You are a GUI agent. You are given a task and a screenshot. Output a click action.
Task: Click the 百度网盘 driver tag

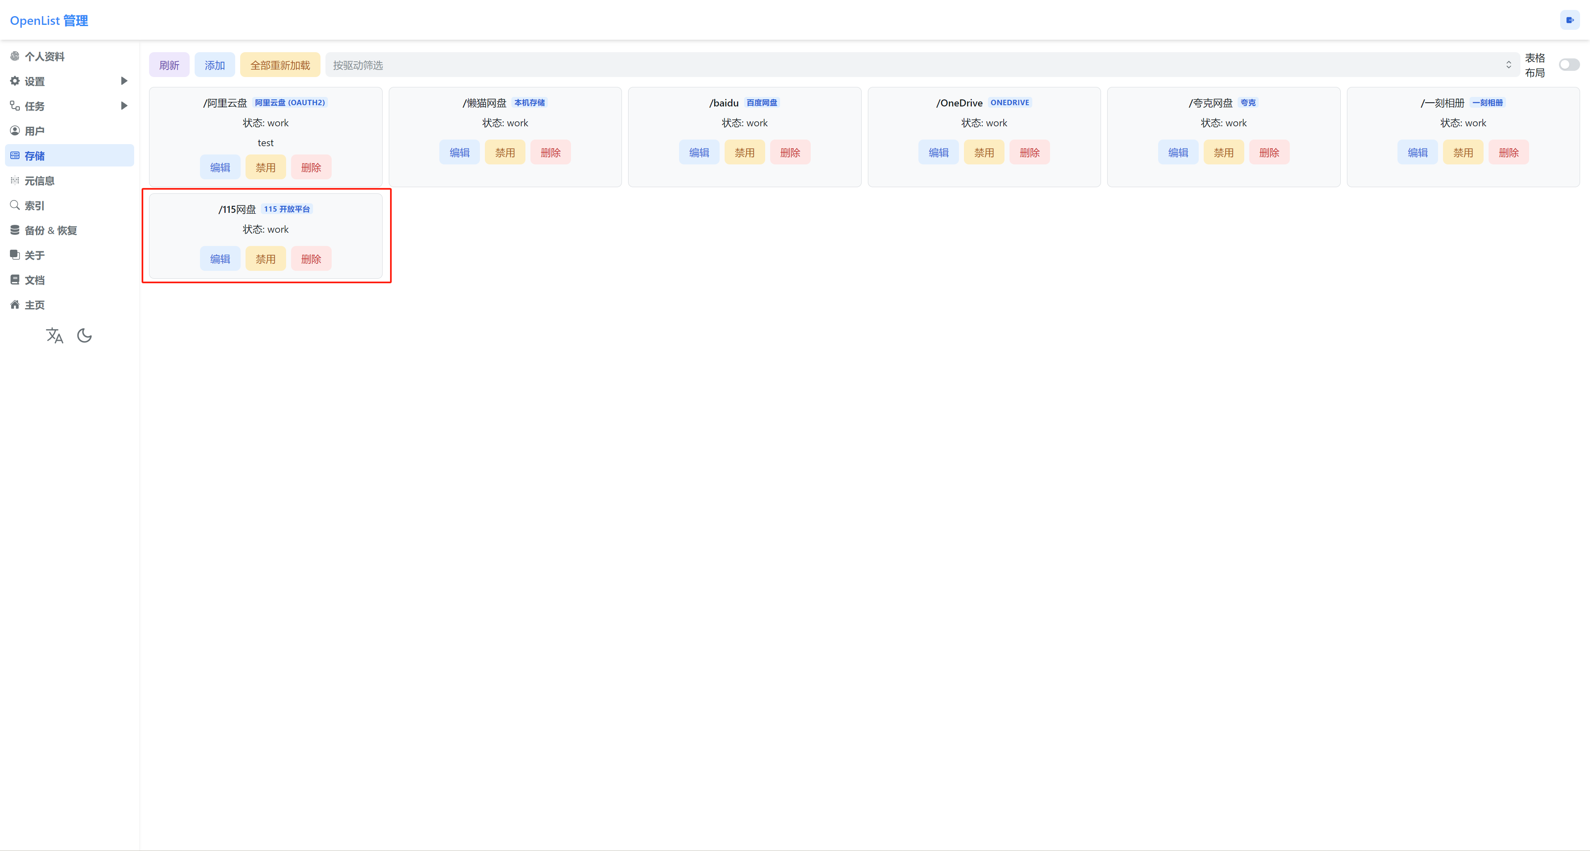pos(762,102)
